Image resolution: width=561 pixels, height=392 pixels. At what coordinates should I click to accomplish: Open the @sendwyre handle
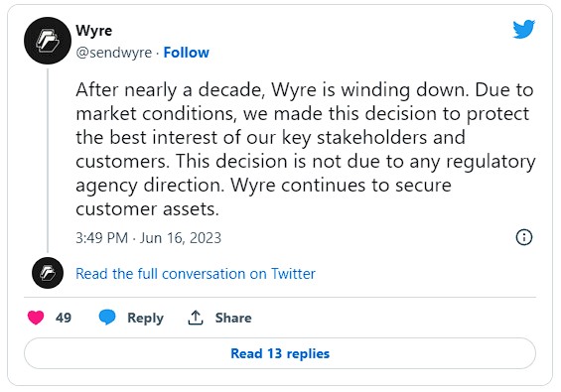114,53
